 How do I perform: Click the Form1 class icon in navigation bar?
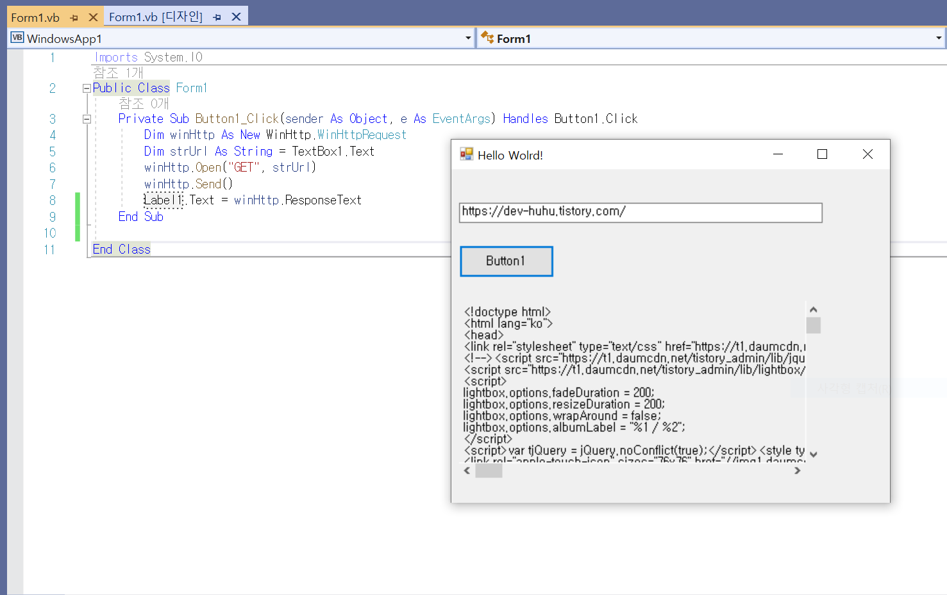[x=487, y=38]
